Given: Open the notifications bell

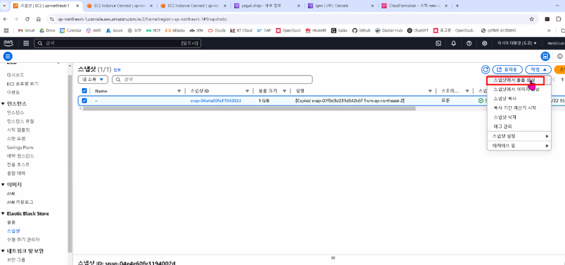Looking at the screenshot, I should point(454,43).
